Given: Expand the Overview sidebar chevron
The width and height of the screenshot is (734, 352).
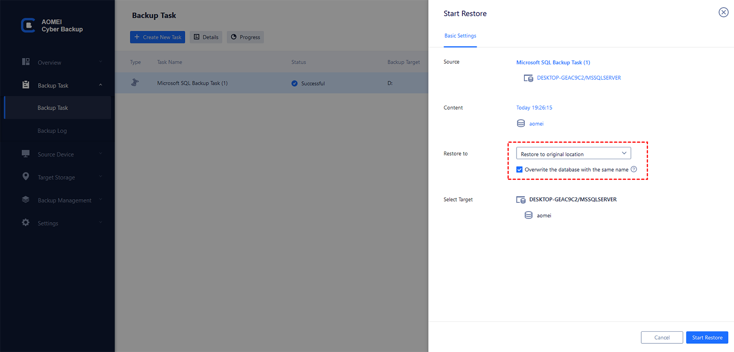Looking at the screenshot, I should pos(100,61).
